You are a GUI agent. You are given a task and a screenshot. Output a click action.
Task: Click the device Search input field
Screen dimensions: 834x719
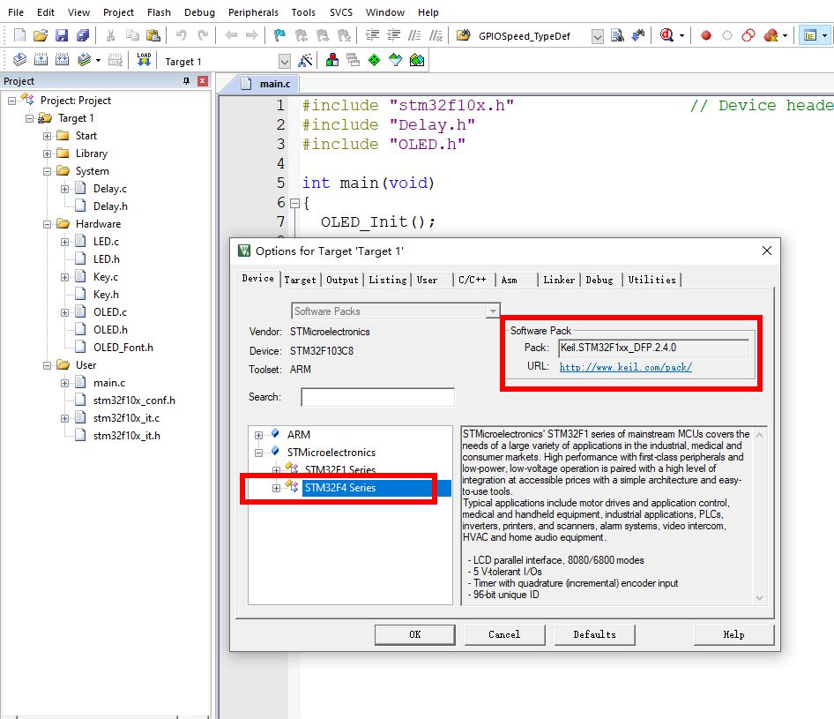pos(377,397)
